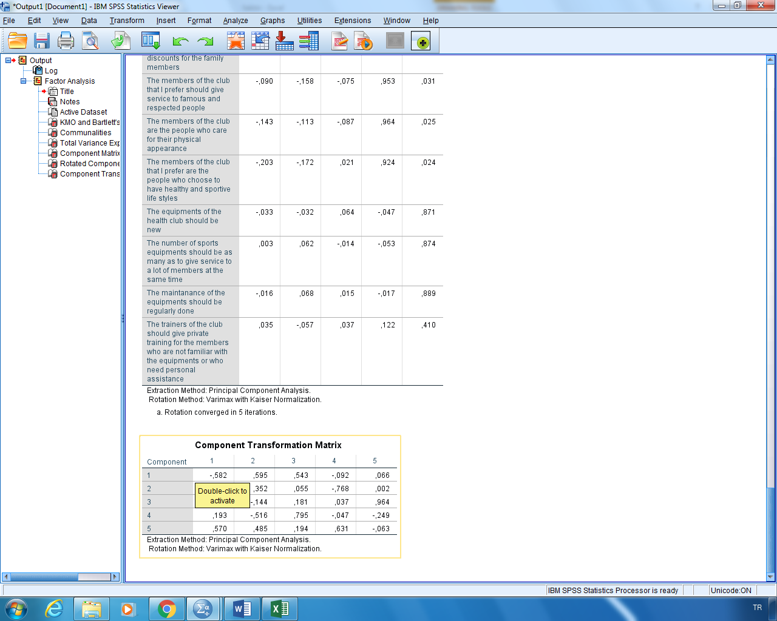Undo the last action
This screenshot has width=777, height=621.
180,41
